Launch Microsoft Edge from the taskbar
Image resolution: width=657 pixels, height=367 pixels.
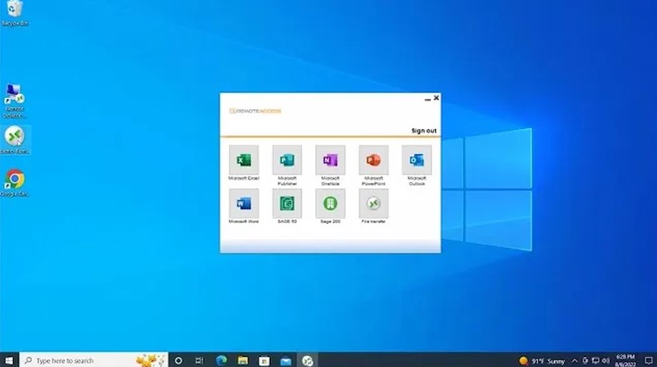[221, 360]
